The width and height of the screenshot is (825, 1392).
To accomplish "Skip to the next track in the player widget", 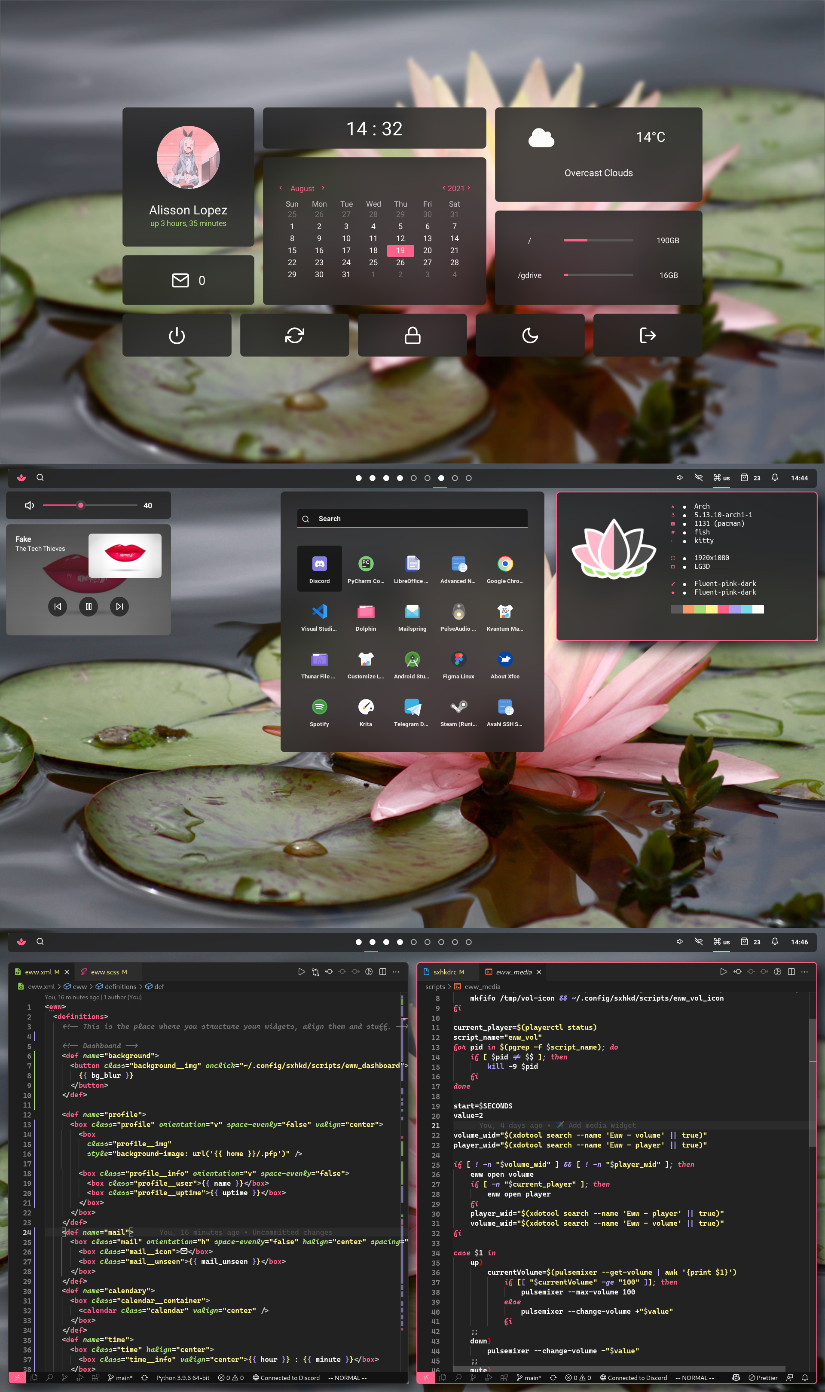I will 119,606.
